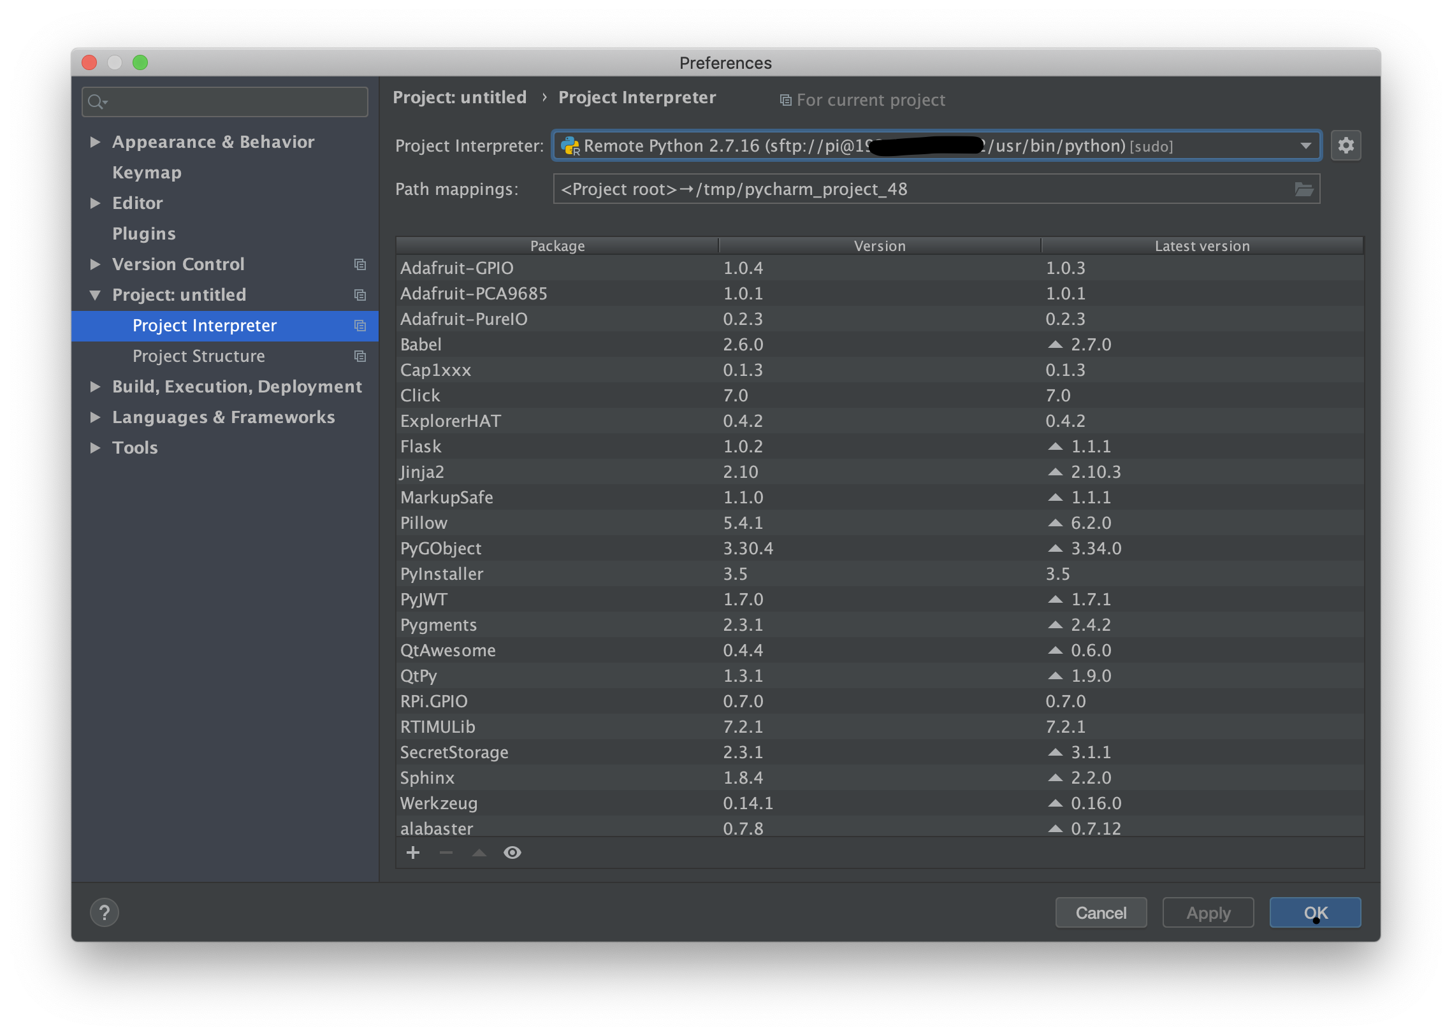Open path mappings folder browse icon
1452x1036 pixels.
pyautogui.click(x=1303, y=189)
